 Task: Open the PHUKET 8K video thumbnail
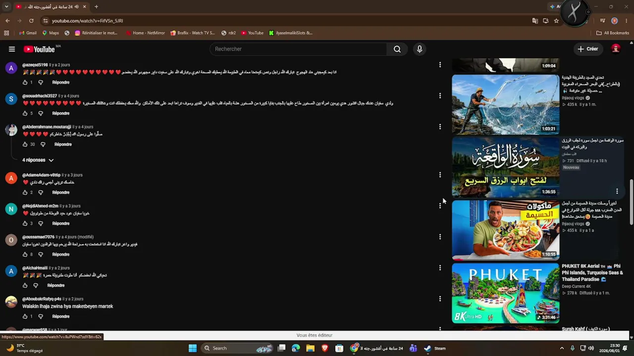pos(505,293)
